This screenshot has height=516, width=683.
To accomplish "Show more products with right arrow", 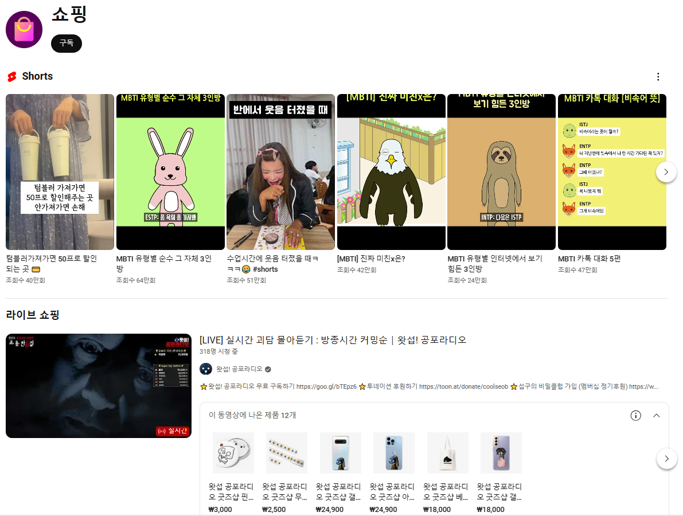I will point(666,459).
